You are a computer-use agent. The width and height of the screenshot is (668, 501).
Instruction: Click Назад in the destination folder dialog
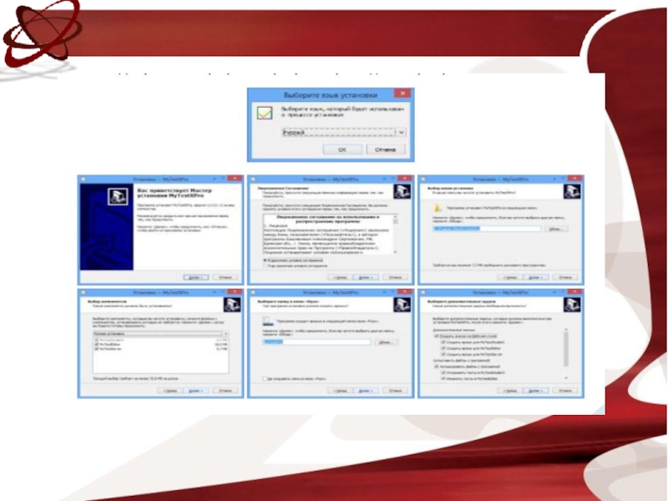click(510, 277)
